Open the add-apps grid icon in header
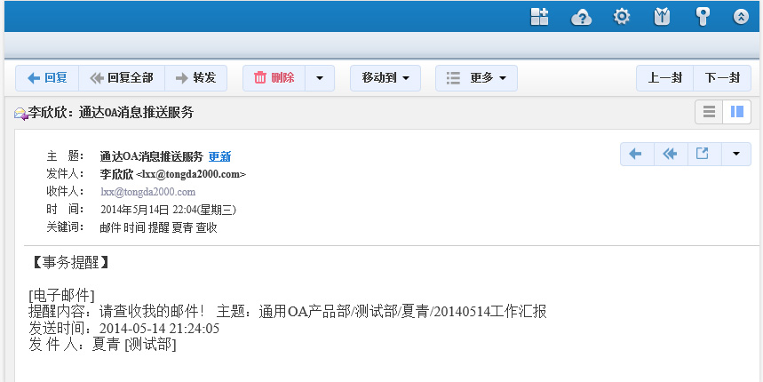This screenshot has height=382, width=763. coord(539,16)
